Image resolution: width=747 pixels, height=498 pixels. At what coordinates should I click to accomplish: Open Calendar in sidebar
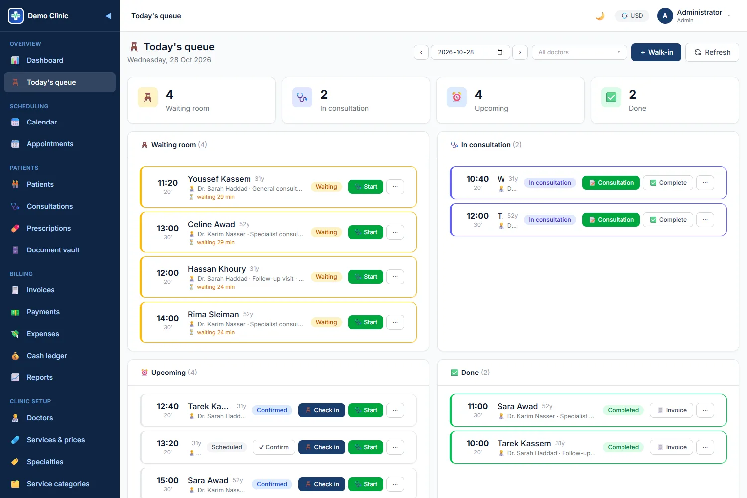tap(60, 122)
